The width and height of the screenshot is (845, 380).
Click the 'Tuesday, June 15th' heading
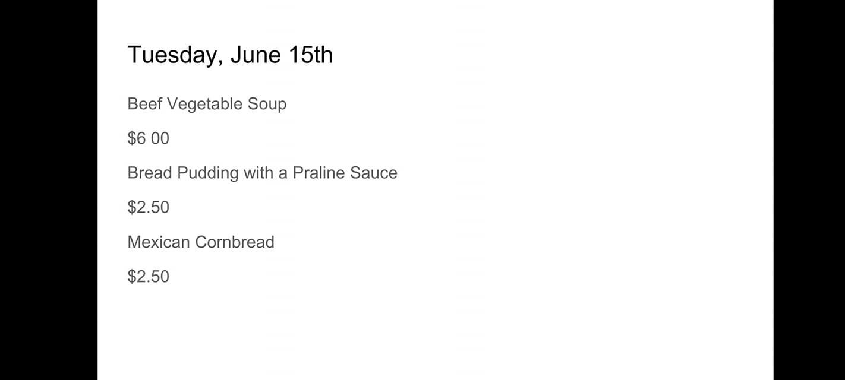click(230, 55)
